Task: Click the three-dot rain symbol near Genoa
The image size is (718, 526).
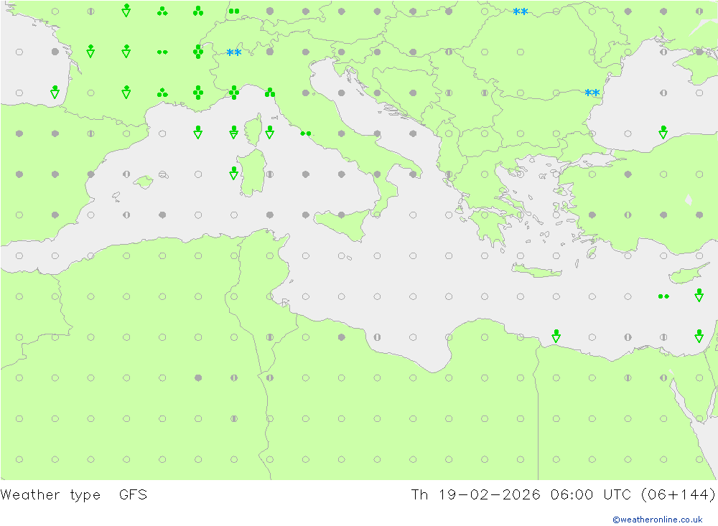Action: [270, 93]
